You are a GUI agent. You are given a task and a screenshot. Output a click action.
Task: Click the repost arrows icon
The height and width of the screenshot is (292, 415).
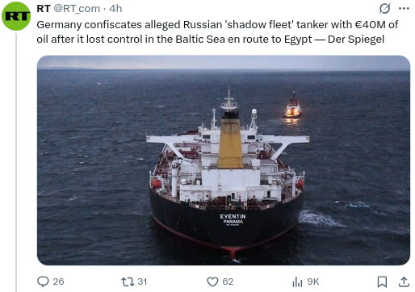point(128,282)
